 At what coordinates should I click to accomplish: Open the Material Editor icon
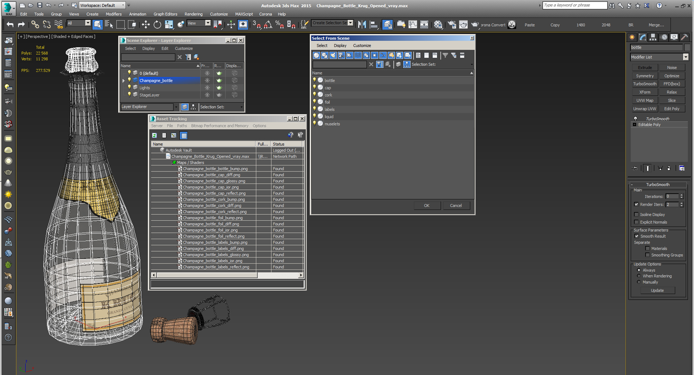(438, 24)
